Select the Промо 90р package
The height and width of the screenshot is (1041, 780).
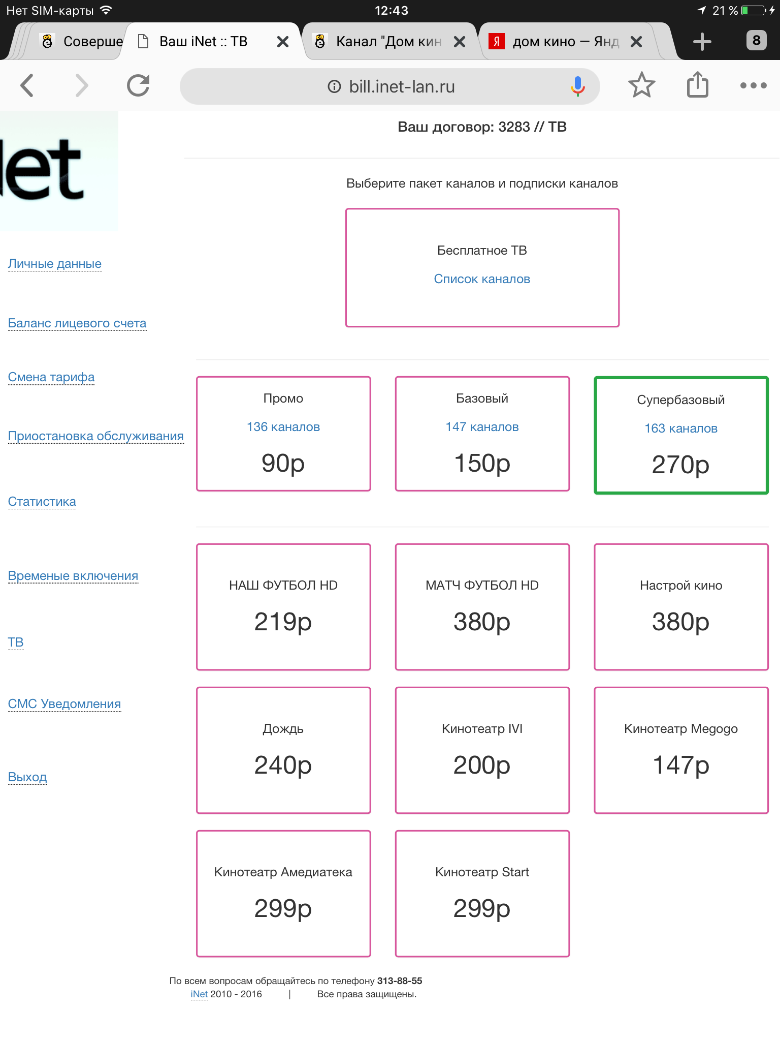283,434
